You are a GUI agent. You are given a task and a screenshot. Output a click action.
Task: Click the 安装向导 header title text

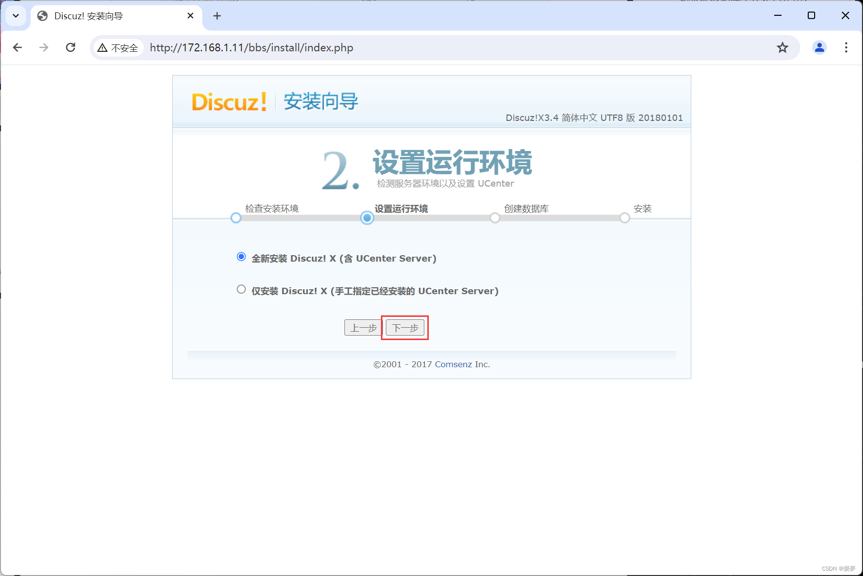pos(321,102)
